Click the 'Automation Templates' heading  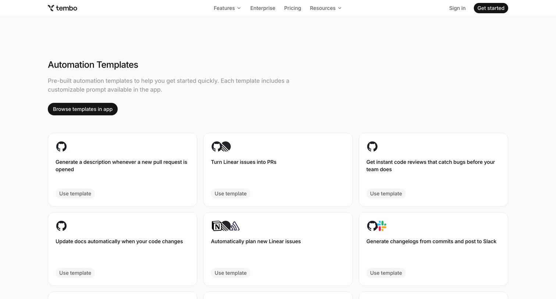tap(93, 65)
